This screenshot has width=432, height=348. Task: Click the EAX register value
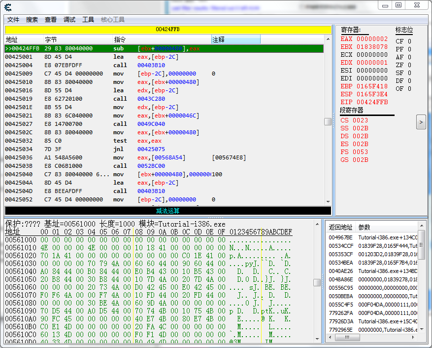click(x=372, y=39)
